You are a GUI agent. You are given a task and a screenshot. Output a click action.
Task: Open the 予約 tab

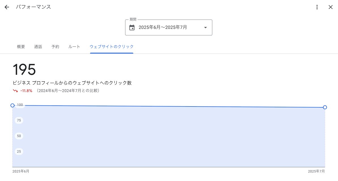55,47
